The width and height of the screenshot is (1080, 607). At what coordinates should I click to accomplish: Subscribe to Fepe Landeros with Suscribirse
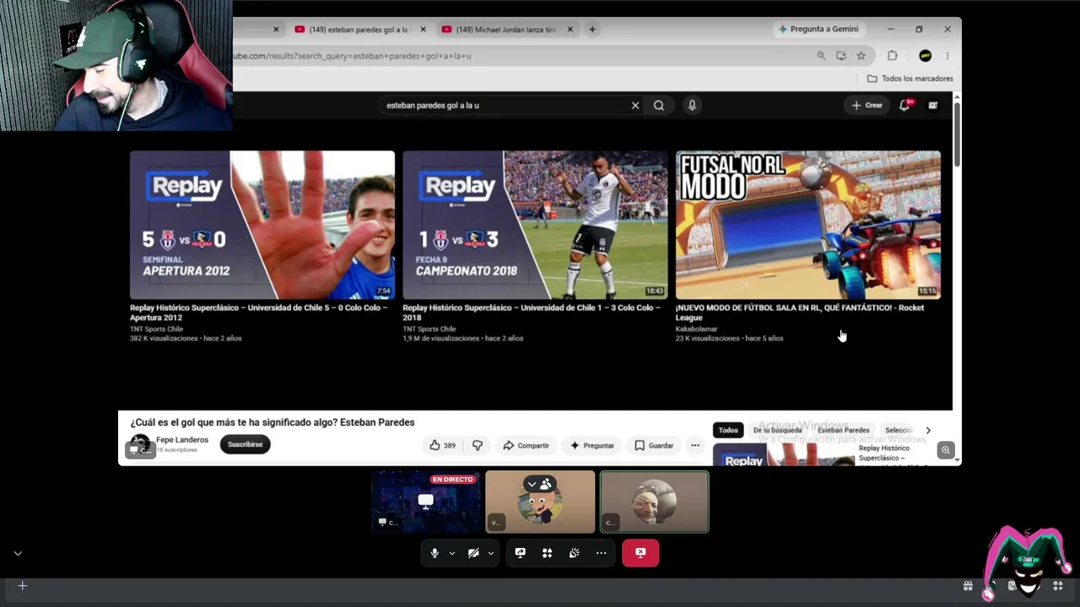click(246, 444)
